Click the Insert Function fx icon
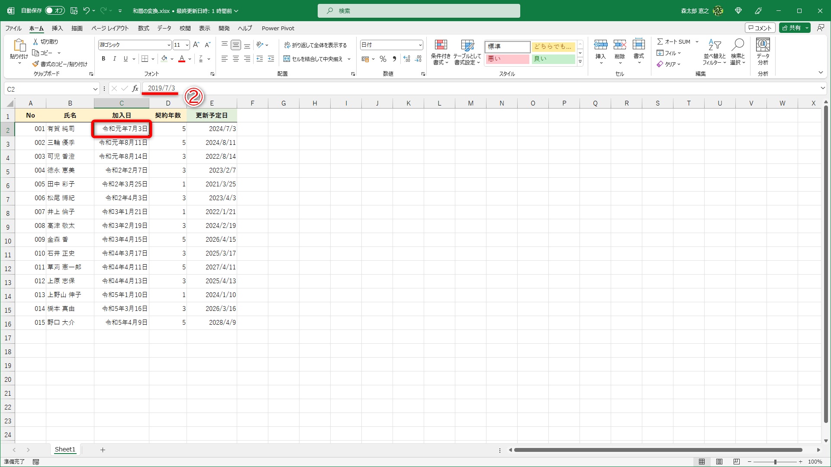This screenshot has width=831, height=467. pos(135,89)
